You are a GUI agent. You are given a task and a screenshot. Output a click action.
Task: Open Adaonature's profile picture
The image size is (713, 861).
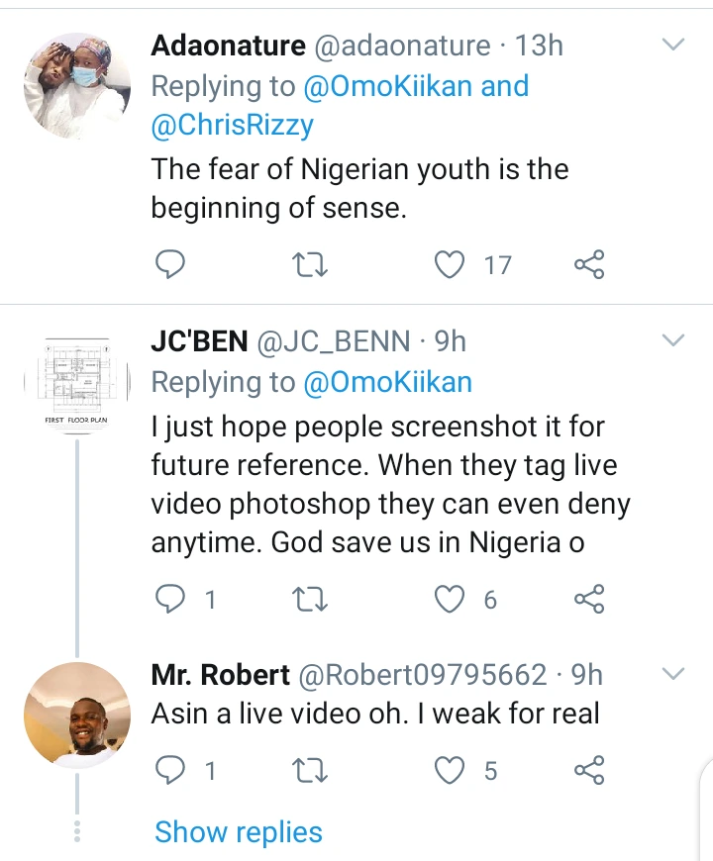pyautogui.click(x=77, y=82)
